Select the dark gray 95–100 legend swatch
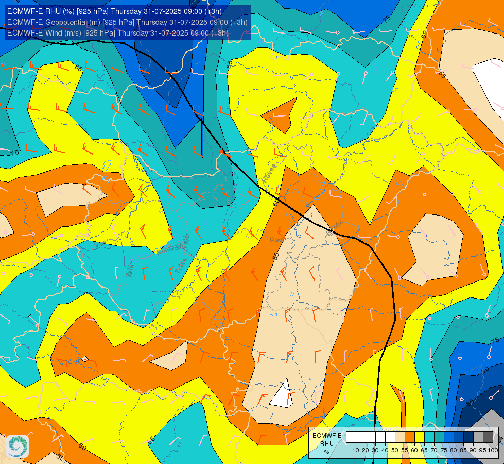 488,437
